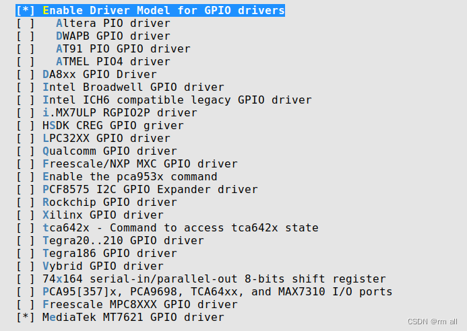Select the HSDK CREG GPIO griver label

click(x=113, y=126)
